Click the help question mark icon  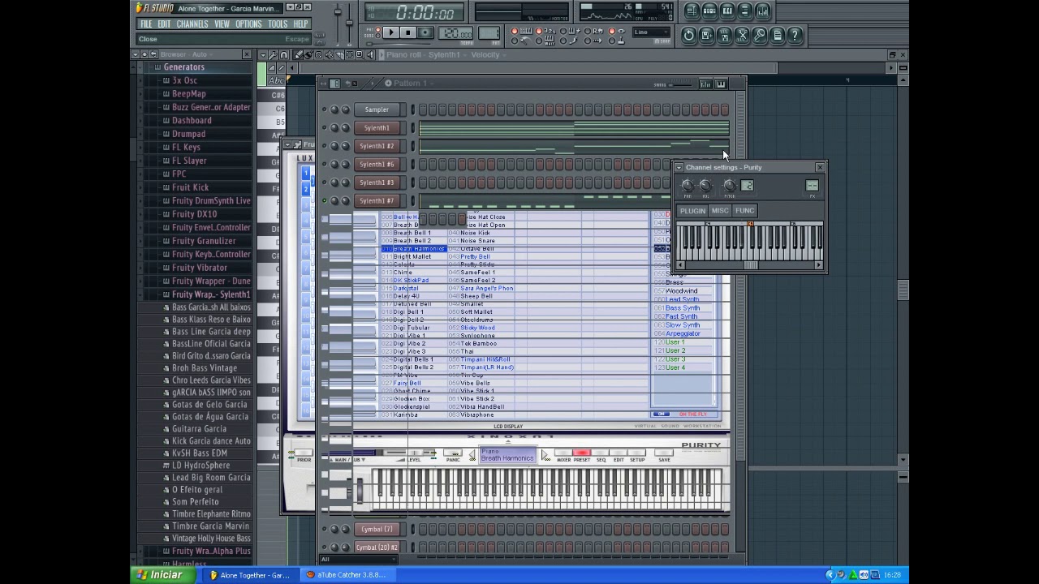coord(795,35)
